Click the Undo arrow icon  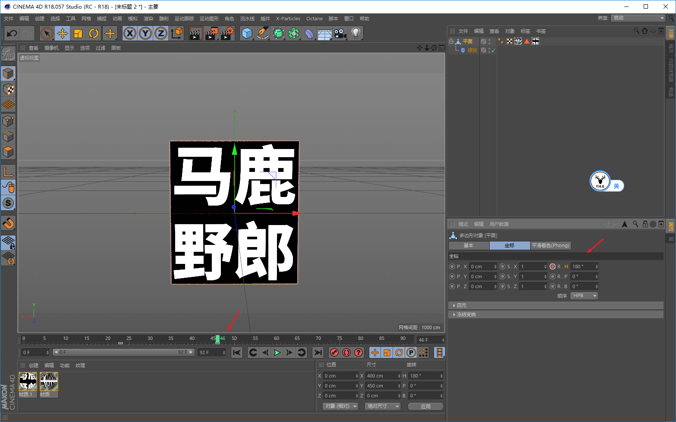(x=12, y=33)
